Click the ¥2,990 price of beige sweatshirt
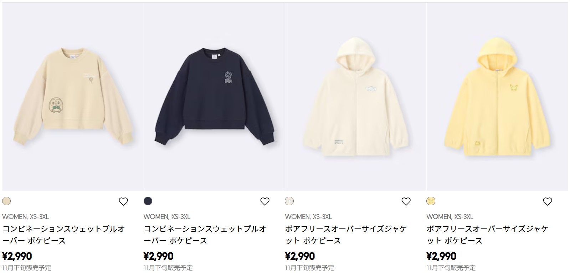 point(17,256)
